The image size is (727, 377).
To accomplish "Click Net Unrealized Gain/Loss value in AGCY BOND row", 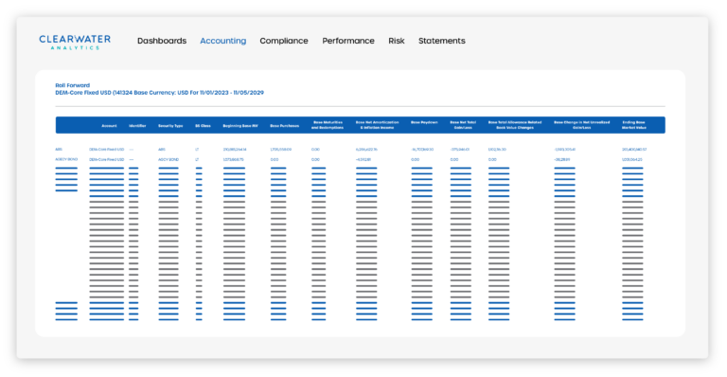I will coord(562,159).
